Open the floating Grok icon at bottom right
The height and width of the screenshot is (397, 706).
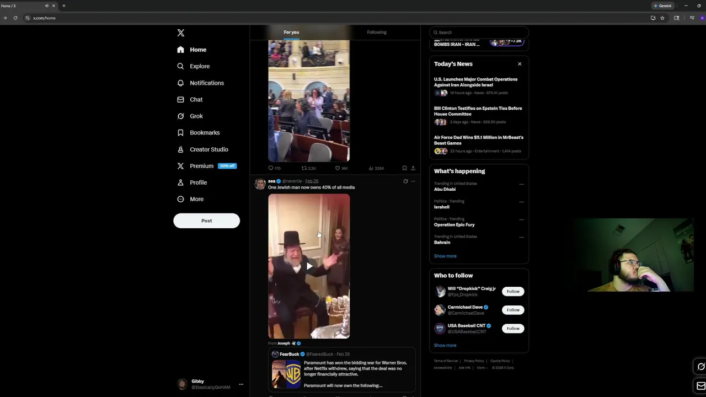tap(700, 367)
